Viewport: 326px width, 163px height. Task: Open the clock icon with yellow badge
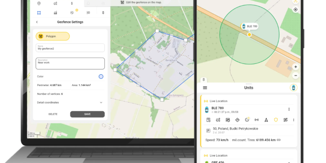72,13
